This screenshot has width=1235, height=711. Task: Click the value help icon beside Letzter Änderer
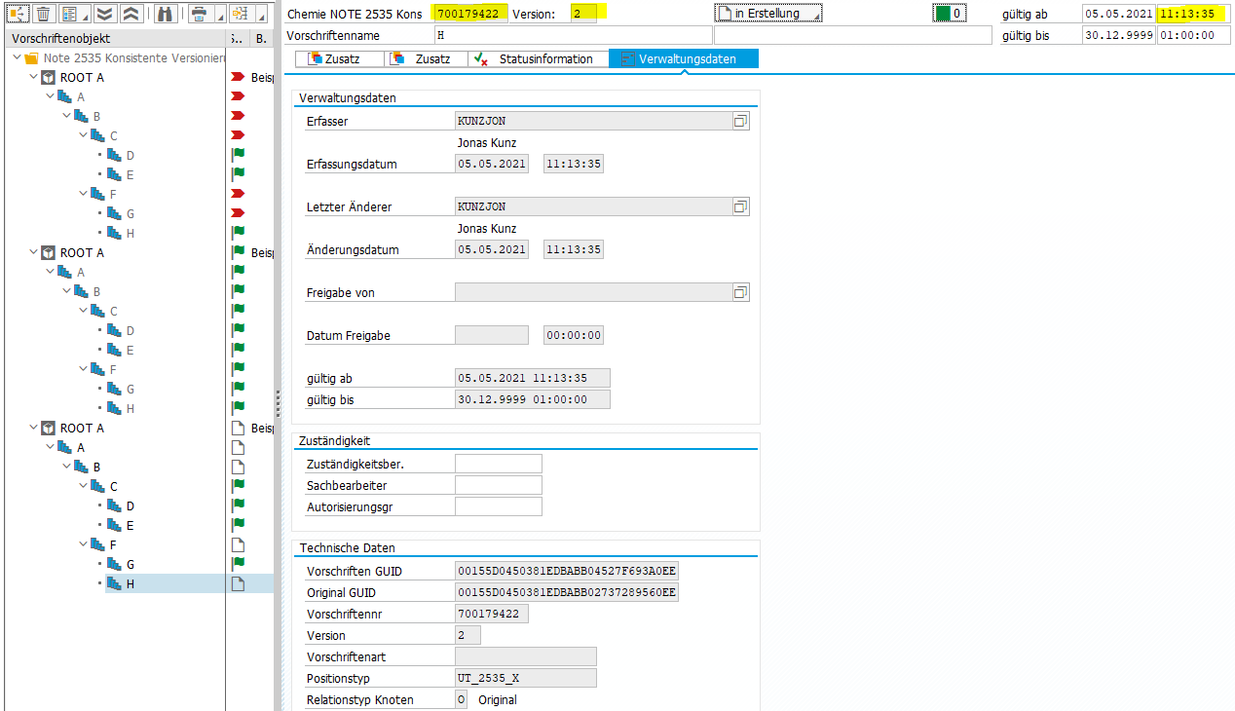(x=740, y=207)
